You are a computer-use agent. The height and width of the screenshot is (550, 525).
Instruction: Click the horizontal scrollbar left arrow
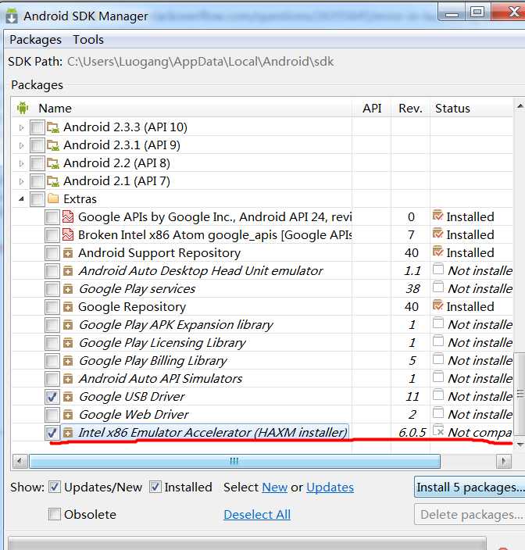[x=20, y=461]
